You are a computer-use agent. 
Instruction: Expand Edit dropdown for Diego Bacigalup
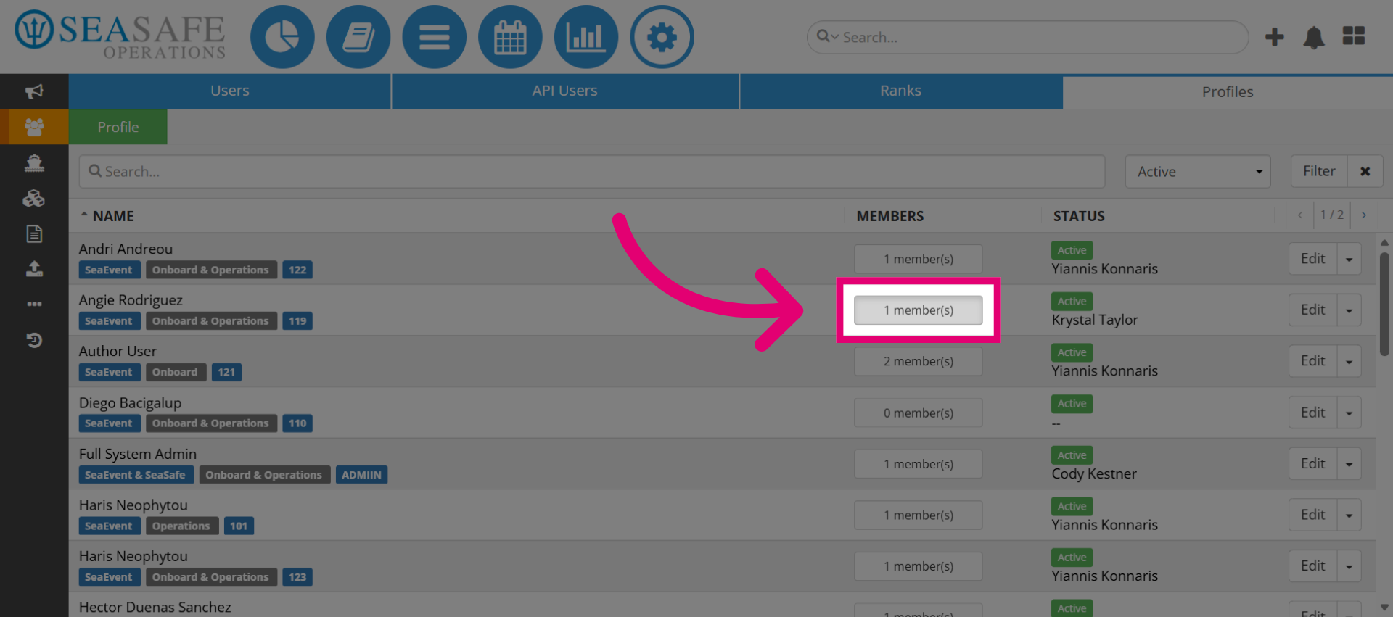[1349, 413]
